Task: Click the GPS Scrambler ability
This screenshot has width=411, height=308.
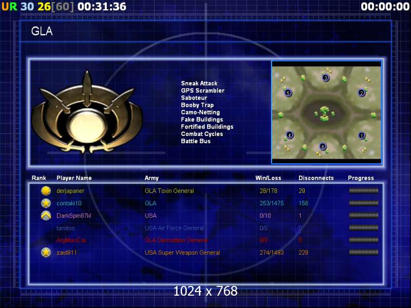Action: click(x=202, y=91)
